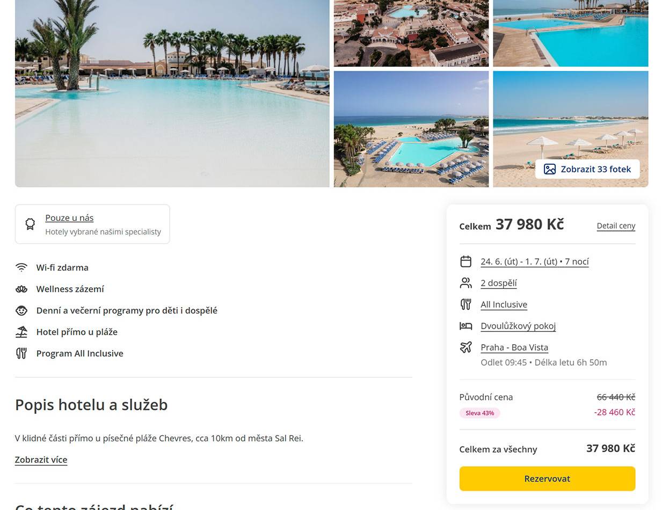This screenshot has height=510, width=662.
Task: Select the Dvoulůžkový pokoj room option
Action: [x=518, y=326]
